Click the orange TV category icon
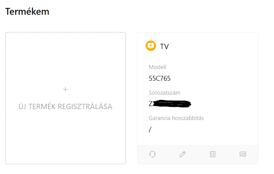Viewport: 274px width, 174px height. point(151,46)
